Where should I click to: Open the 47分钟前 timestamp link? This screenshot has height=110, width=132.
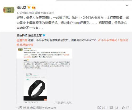22,13
